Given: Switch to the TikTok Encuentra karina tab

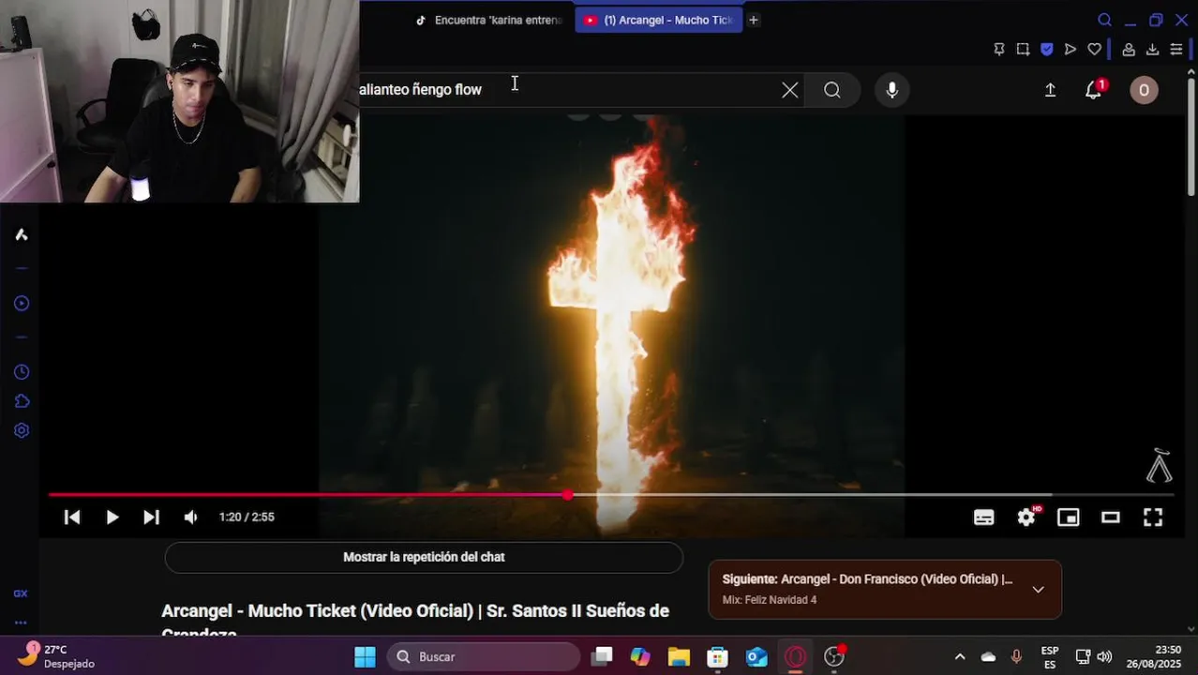Looking at the screenshot, I should click(x=489, y=20).
